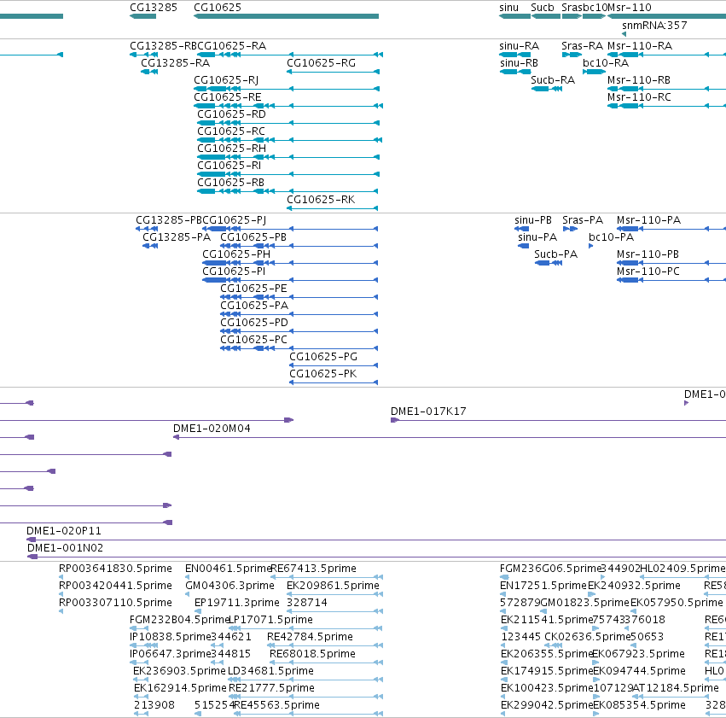Click the CG10625 gene label in top track

coord(218,8)
